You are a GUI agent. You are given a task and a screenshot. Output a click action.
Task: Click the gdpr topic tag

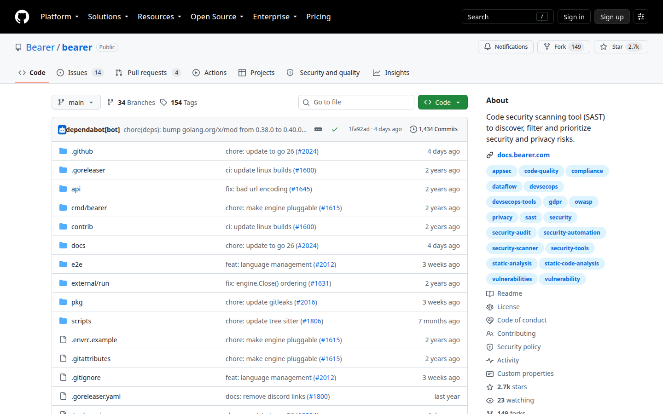(x=555, y=202)
